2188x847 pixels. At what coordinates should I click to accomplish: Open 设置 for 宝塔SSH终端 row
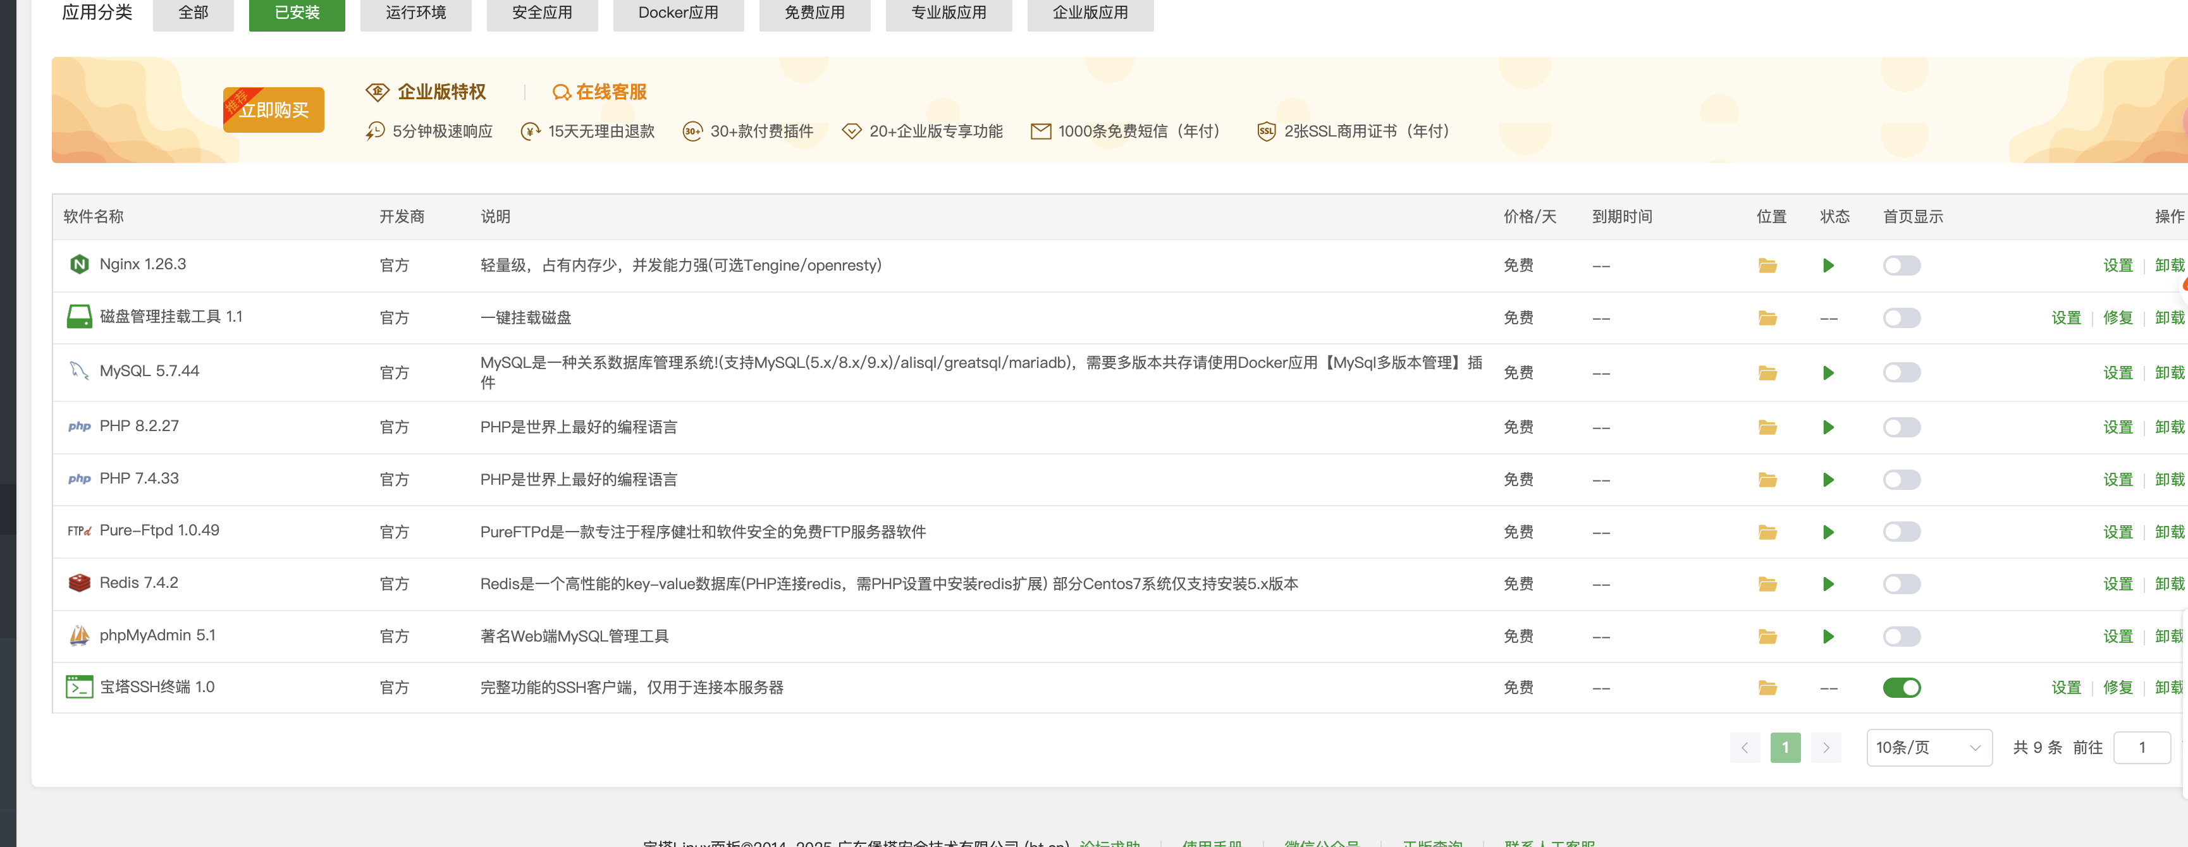2066,688
